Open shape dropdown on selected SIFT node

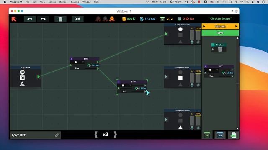coord(130,85)
